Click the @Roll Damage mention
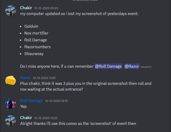Screen dimensions: 171x132 pos(108,66)
